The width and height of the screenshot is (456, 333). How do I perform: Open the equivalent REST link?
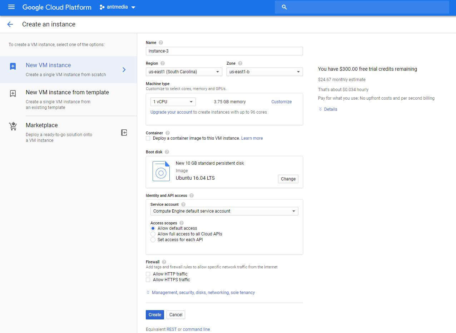tap(172, 329)
